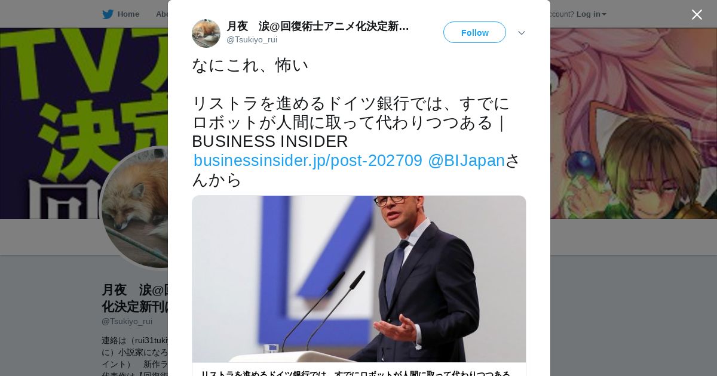Expand the tweet options chevron menu
Viewport: 717px width, 376px height.
[521, 33]
